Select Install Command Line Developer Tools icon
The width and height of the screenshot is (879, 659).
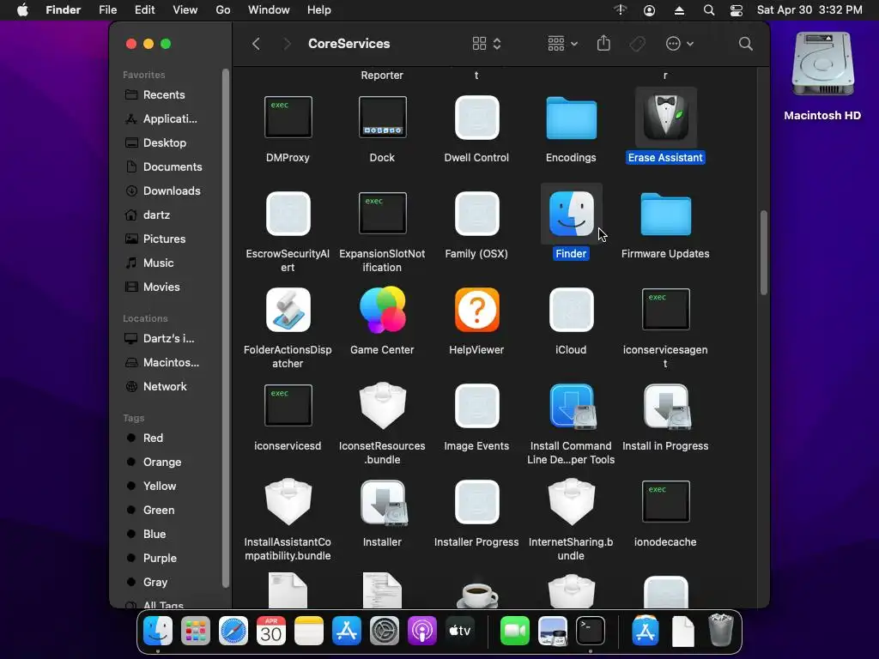[x=571, y=406]
